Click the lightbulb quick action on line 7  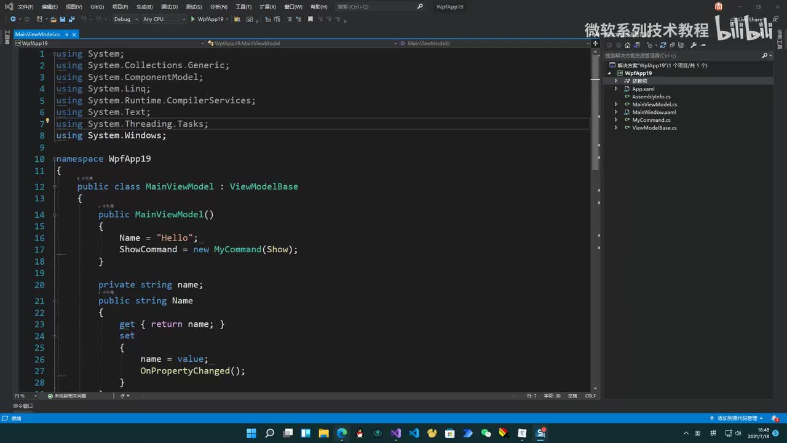click(47, 121)
